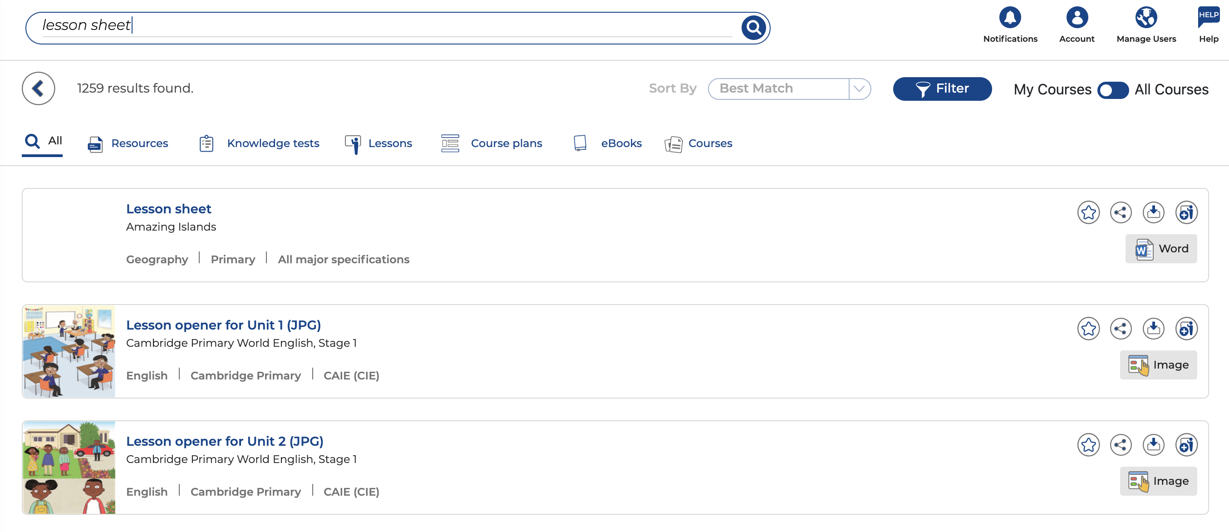Open Manage Users icon
The height and width of the screenshot is (532, 1229).
(1145, 18)
